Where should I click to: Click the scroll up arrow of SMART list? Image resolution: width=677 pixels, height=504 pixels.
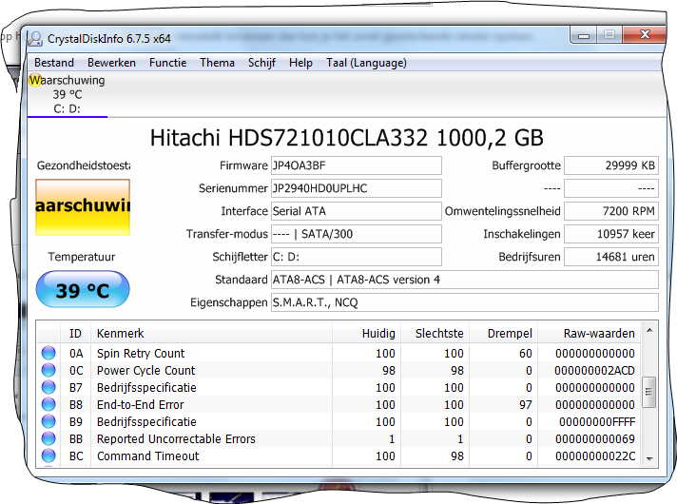click(x=649, y=330)
